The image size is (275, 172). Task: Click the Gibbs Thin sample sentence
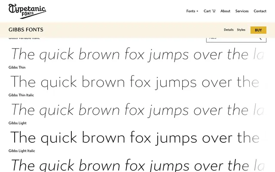tap(134, 82)
